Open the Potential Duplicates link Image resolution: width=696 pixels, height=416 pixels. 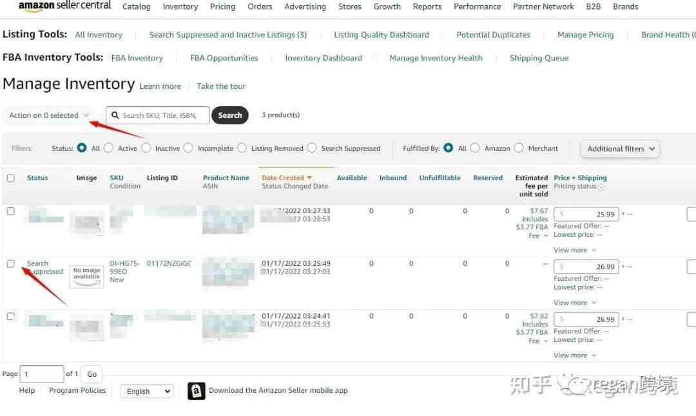(x=493, y=35)
